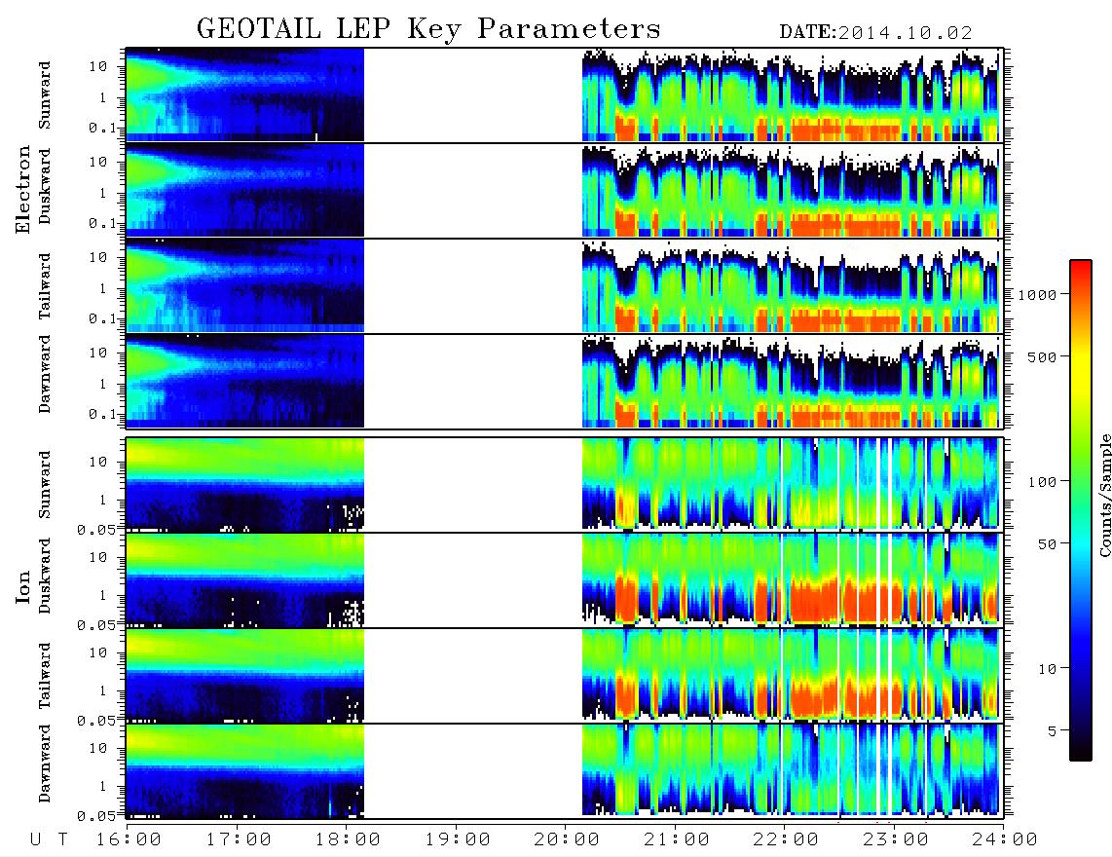Click the 500 colorbar tick label
The image size is (1112, 857).
pyautogui.click(x=1042, y=356)
